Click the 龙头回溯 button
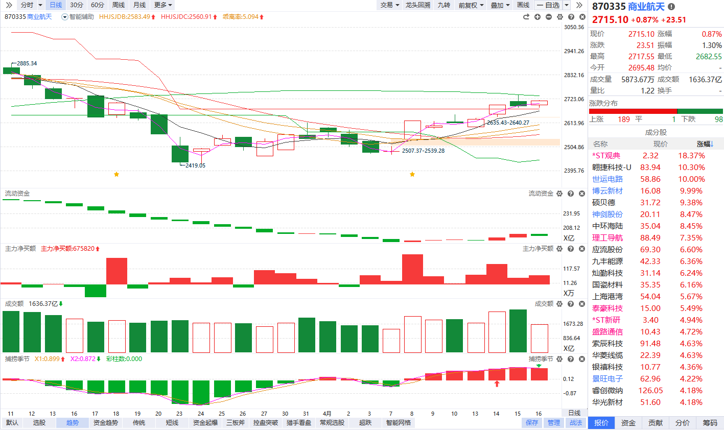 [x=418, y=5]
